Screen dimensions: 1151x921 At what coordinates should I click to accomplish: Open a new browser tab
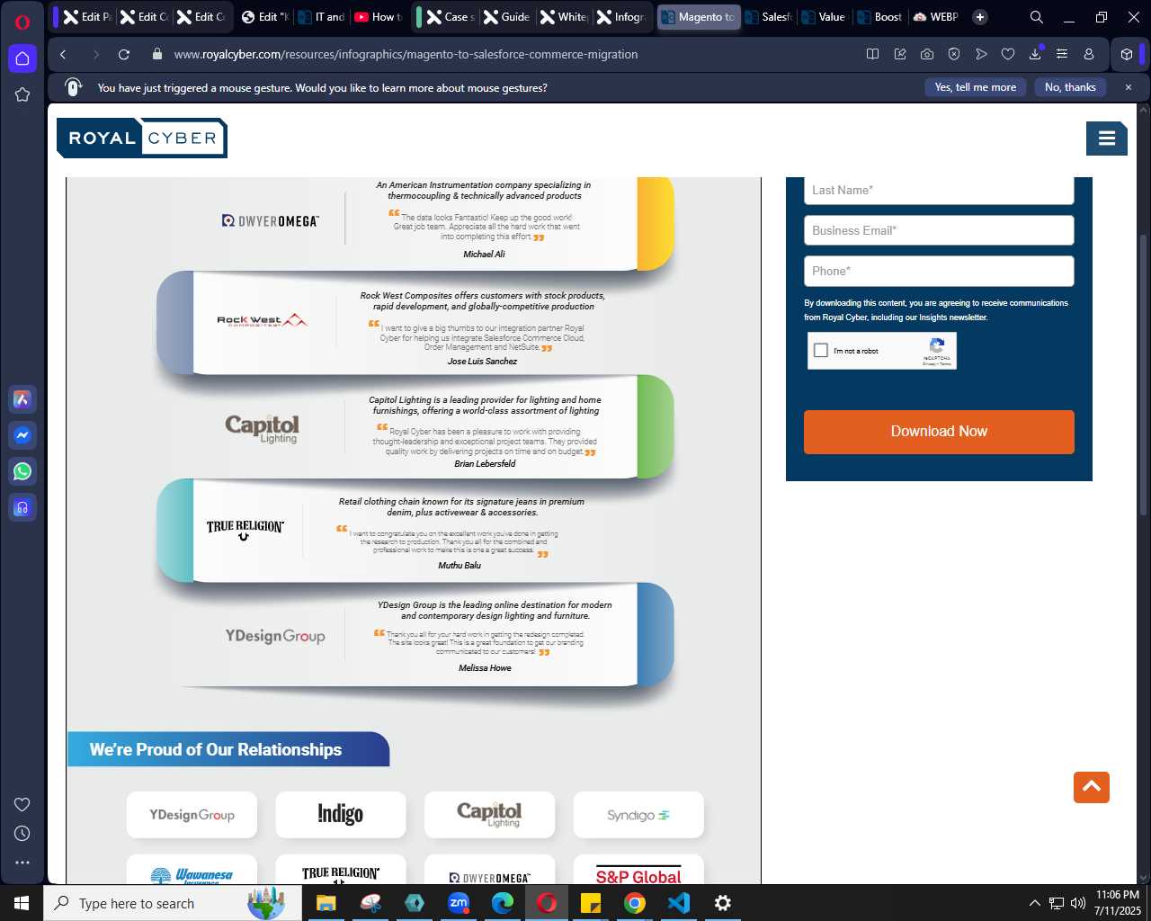980,17
